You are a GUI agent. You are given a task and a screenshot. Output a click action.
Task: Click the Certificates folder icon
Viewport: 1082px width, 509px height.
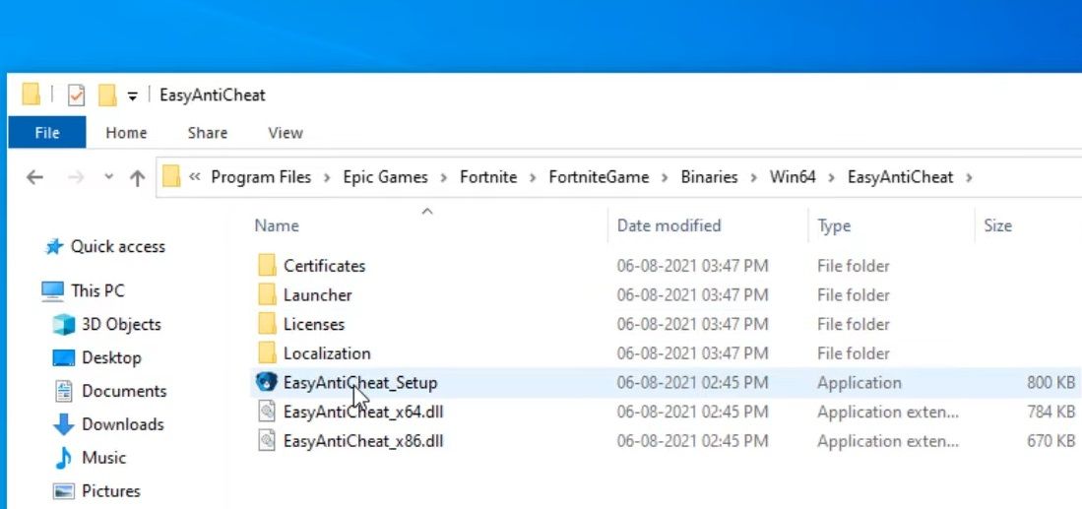(267, 266)
